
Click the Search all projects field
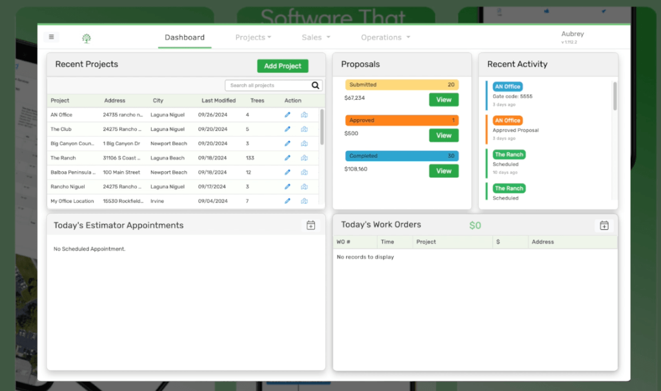point(268,85)
